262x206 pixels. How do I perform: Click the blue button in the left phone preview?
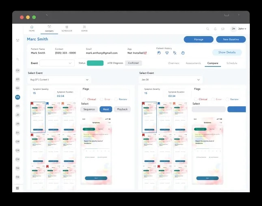96,178
